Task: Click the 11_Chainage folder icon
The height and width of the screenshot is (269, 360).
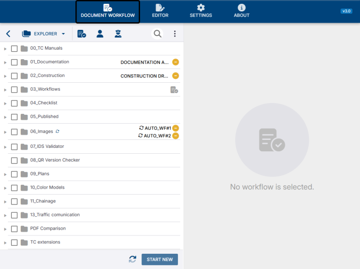Action: pos(24,202)
